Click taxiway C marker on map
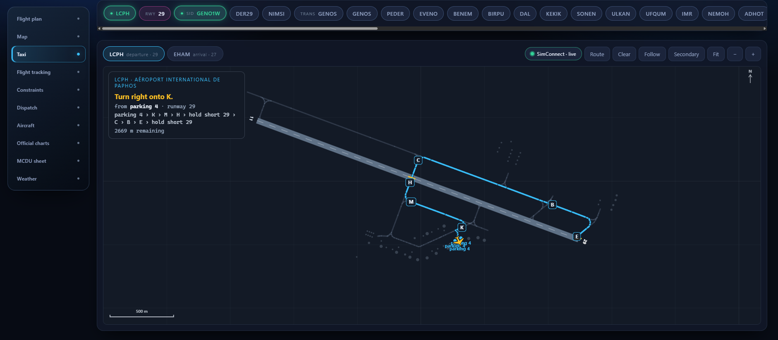The image size is (778, 340). (418, 160)
